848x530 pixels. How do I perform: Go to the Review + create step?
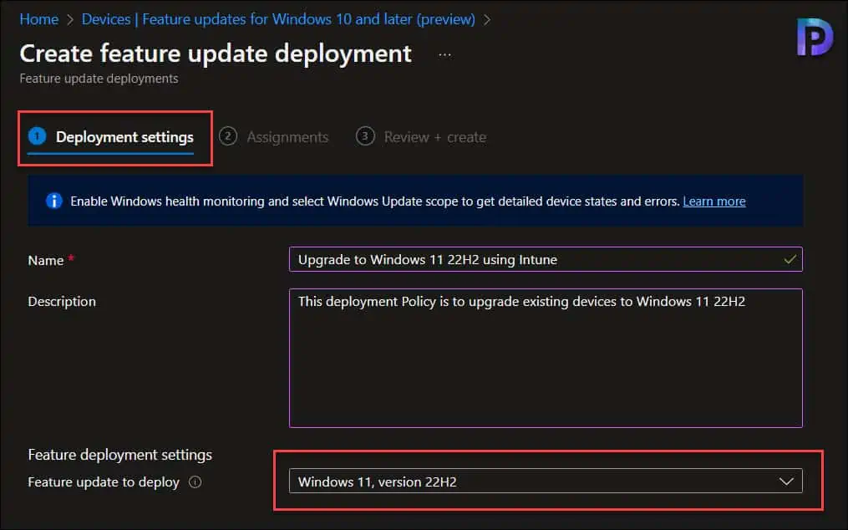(x=421, y=137)
